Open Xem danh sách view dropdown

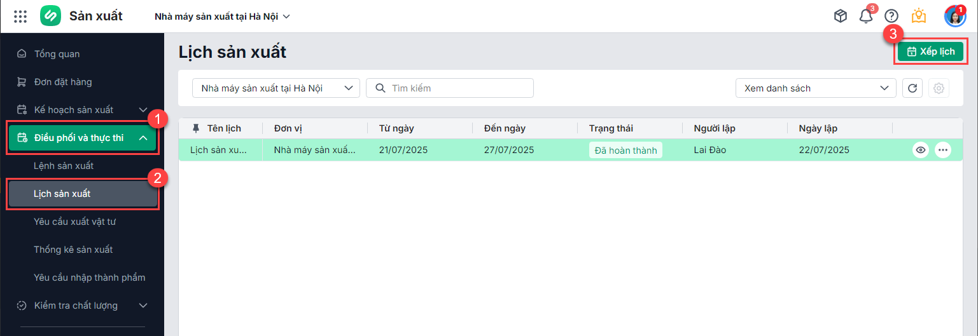(816, 88)
